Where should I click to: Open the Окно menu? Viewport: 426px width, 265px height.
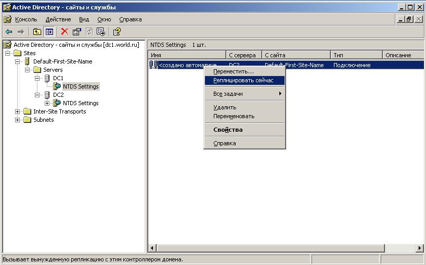pos(104,19)
